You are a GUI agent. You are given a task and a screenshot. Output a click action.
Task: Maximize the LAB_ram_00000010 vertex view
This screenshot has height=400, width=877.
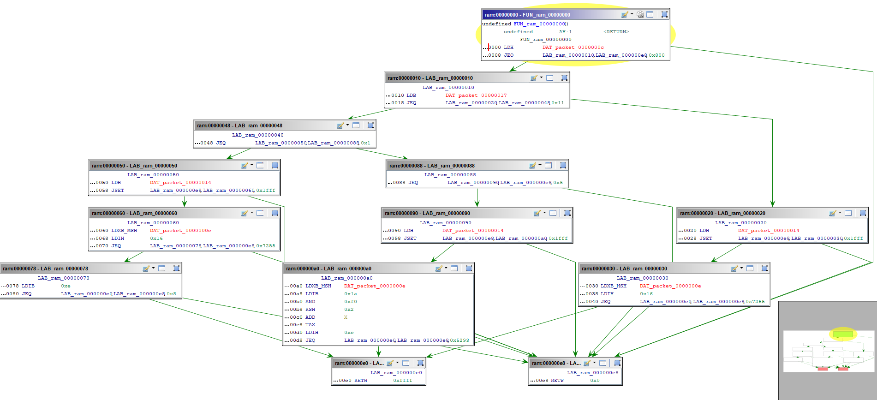550,78
